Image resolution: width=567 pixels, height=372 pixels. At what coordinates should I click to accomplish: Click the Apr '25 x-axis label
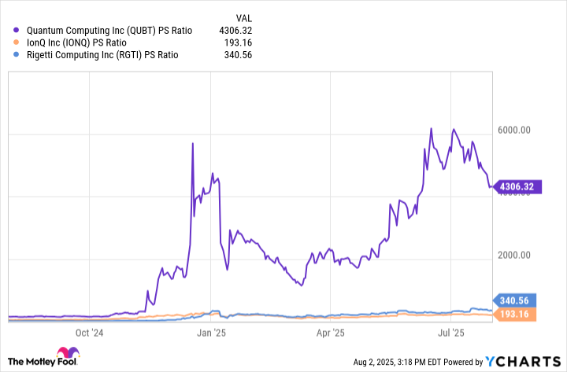(x=330, y=333)
